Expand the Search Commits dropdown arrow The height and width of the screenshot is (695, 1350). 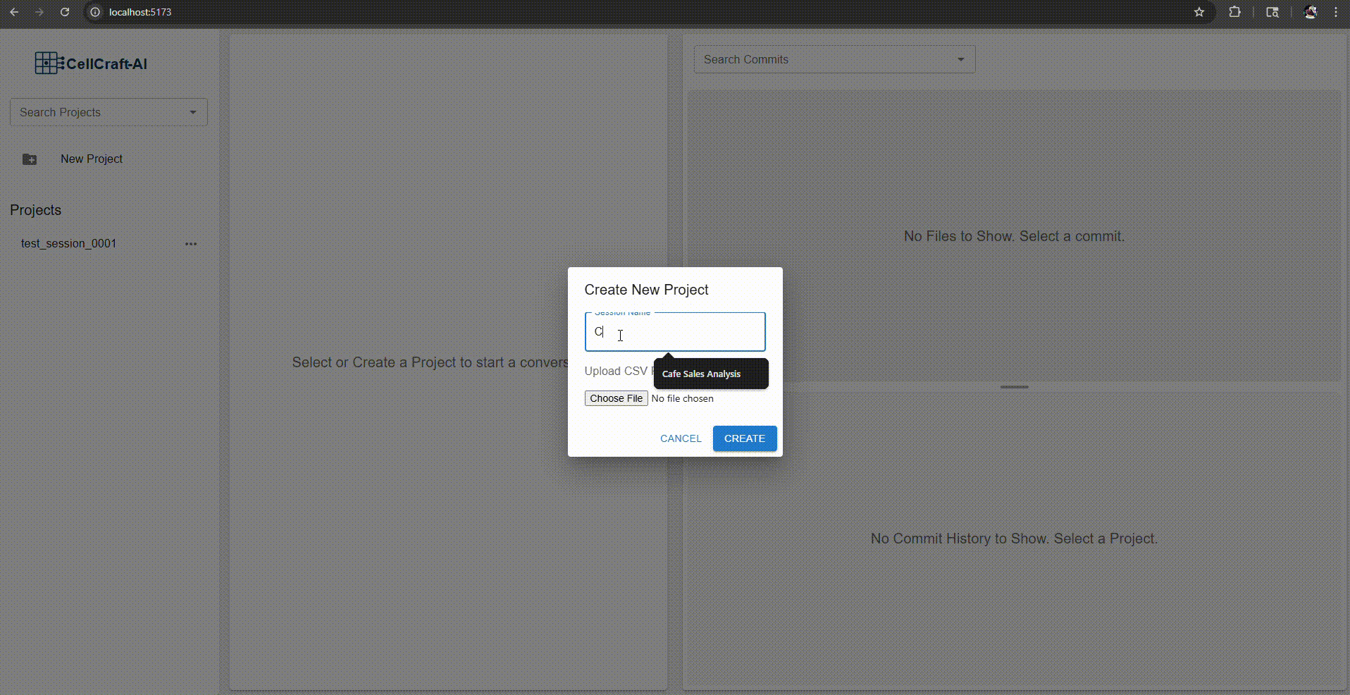(x=960, y=60)
